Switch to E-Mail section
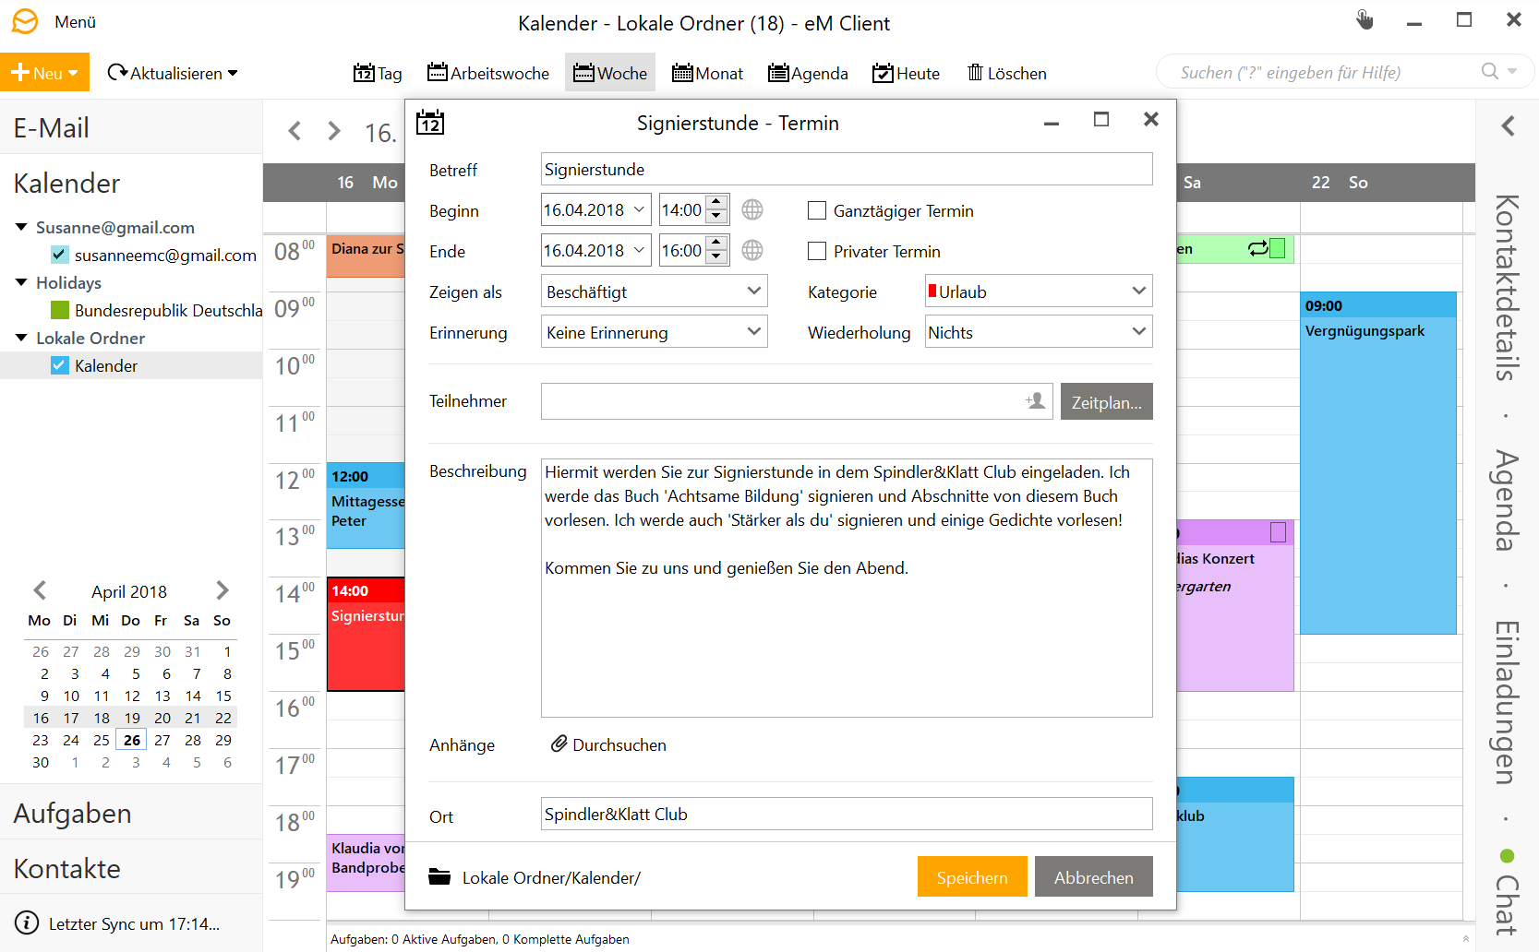This screenshot has width=1539, height=952. (x=131, y=127)
